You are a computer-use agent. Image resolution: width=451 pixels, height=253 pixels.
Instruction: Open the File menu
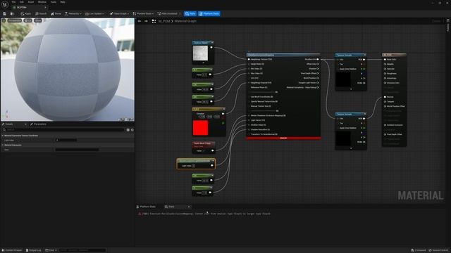point(13,2)
